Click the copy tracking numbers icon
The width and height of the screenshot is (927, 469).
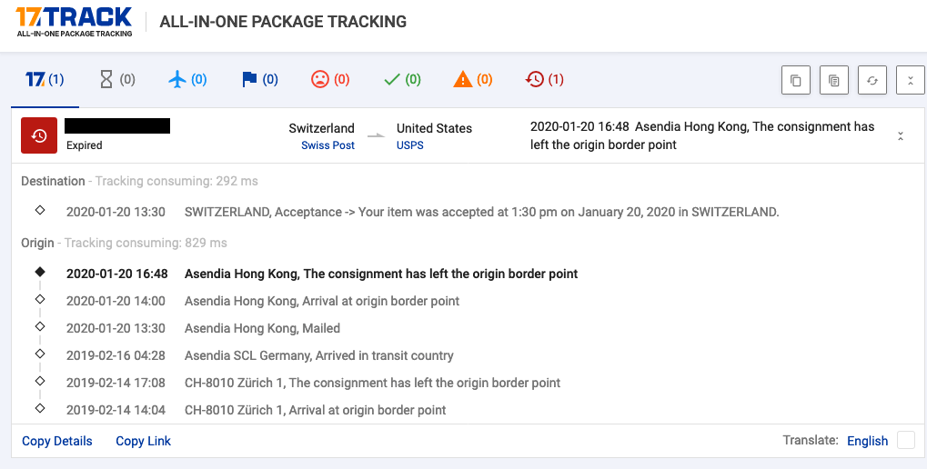(x=795, y=80)
